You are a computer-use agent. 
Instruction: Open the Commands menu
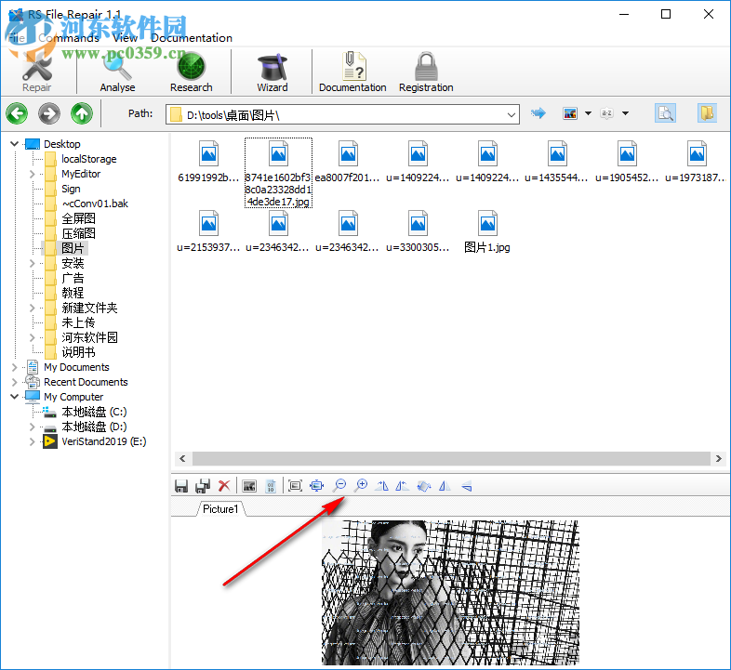(x=69, y=38)
